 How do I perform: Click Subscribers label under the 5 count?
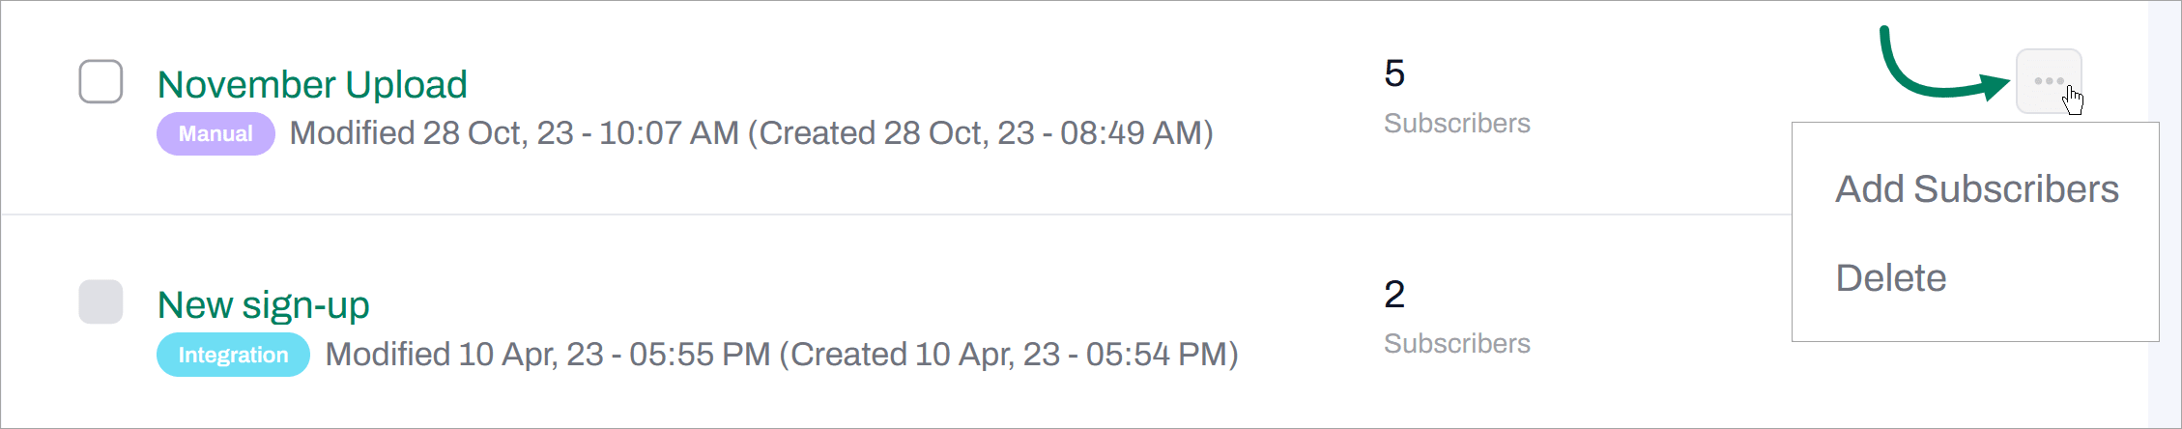click(1456, 124)
